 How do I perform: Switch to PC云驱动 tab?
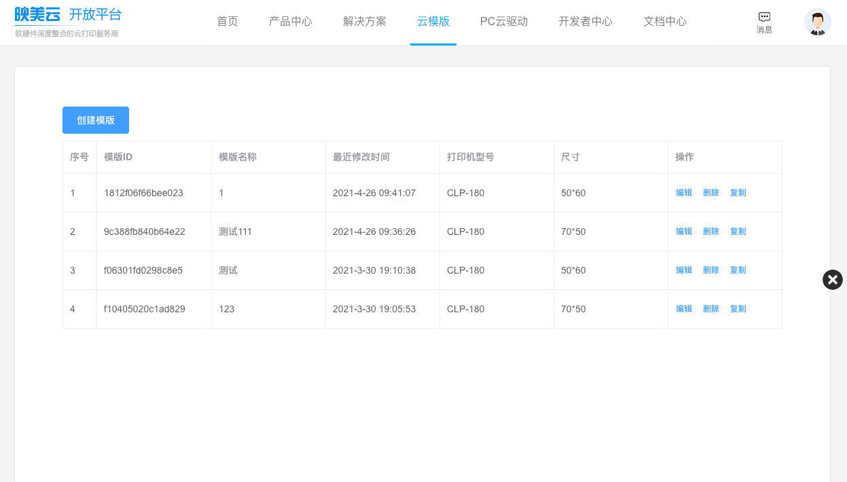504,22
